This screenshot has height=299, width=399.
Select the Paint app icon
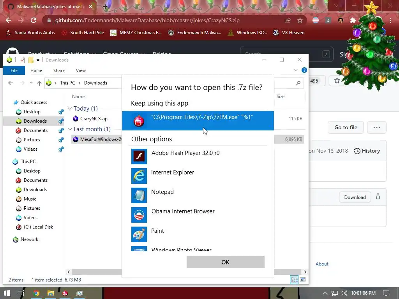(x=139, y=234)
